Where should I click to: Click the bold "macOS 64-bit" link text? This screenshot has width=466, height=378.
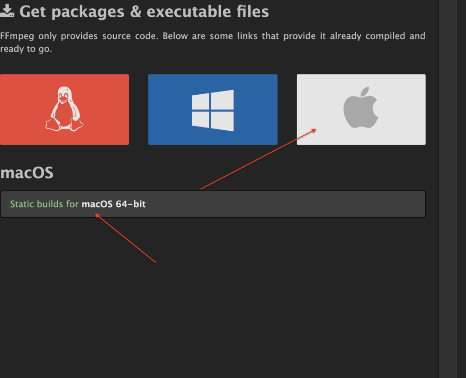tap(114, 204)
